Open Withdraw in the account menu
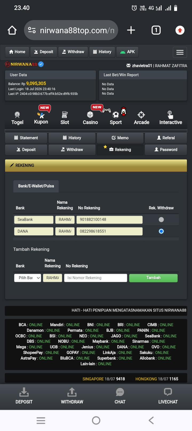 (72, 150)
